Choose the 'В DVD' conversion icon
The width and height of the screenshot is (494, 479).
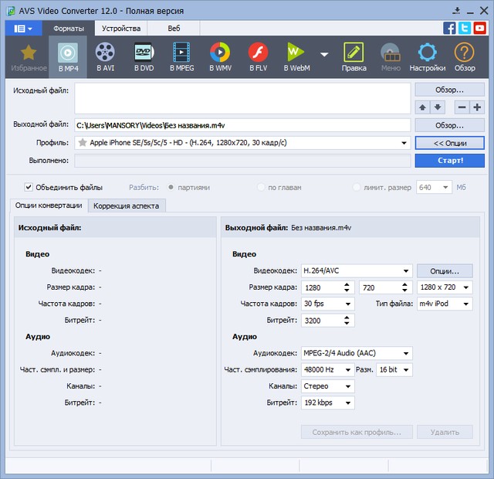143,56
